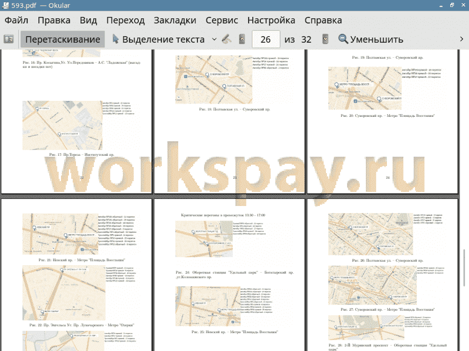The image size is (469, 351).
Task: Click caption 'Рис. 28: 2-й Муринский проспект'
Action: (388, 347)
